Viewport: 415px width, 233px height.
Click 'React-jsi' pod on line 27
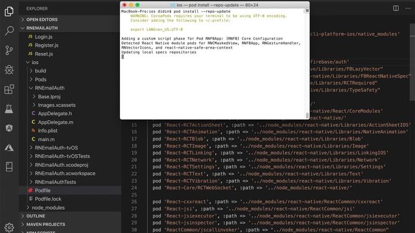coord(180,208)
